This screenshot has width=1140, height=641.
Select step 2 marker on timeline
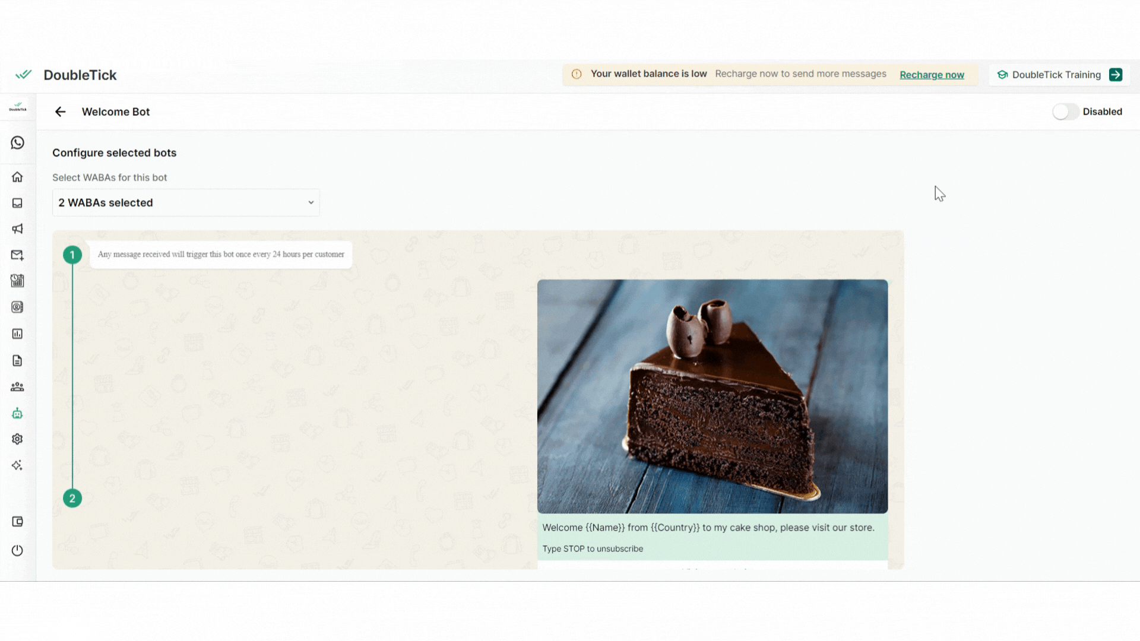pos(72,499)
